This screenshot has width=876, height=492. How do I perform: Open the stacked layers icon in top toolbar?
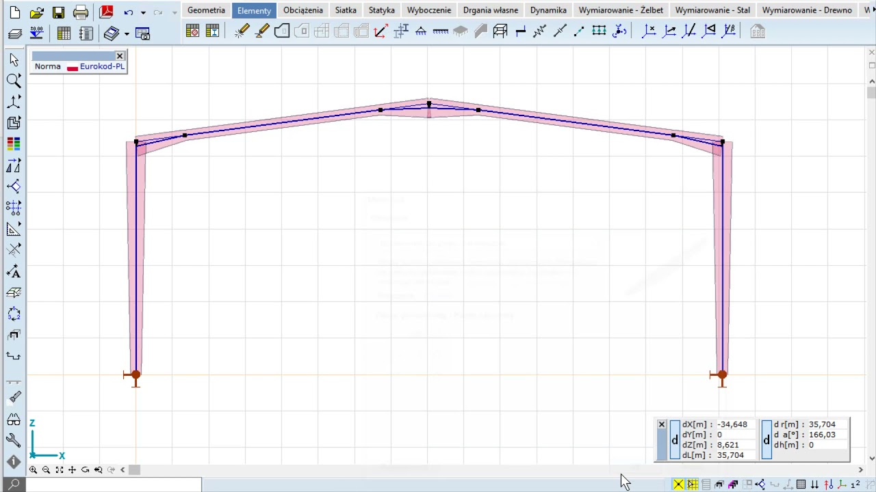[14, 33]
